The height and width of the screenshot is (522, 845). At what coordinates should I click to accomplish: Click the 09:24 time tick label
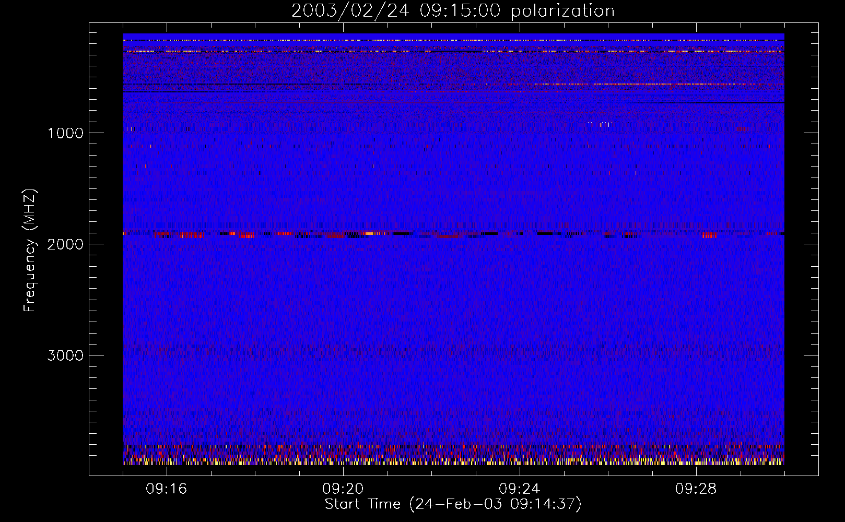point(520,489)
